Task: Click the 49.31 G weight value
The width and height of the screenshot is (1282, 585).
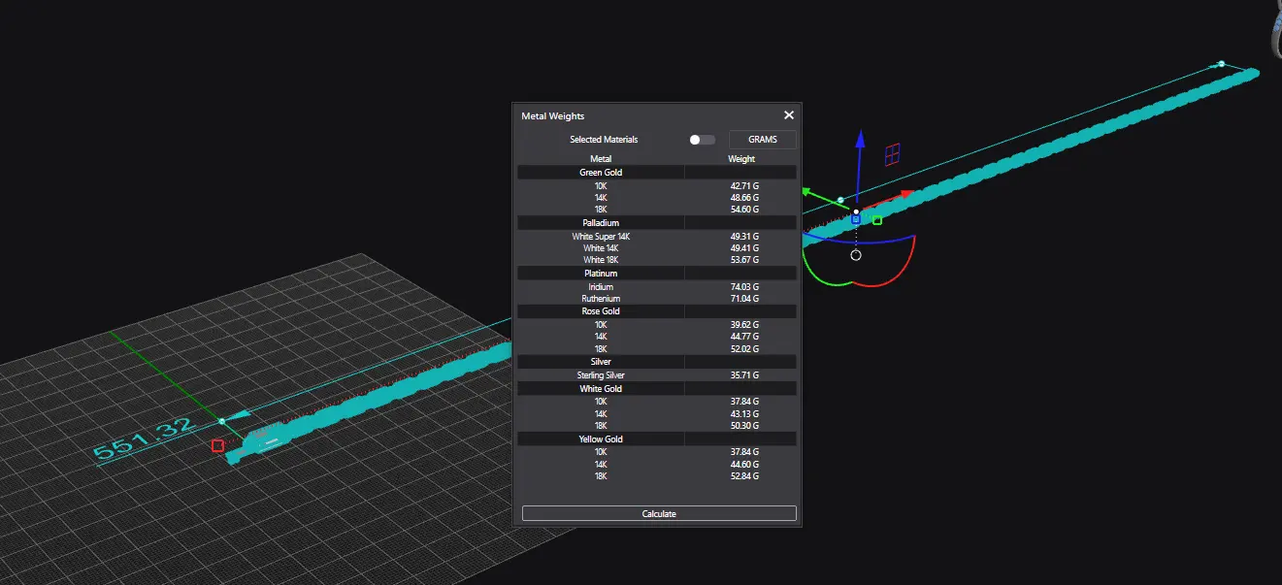Action: tap(745, 237)
